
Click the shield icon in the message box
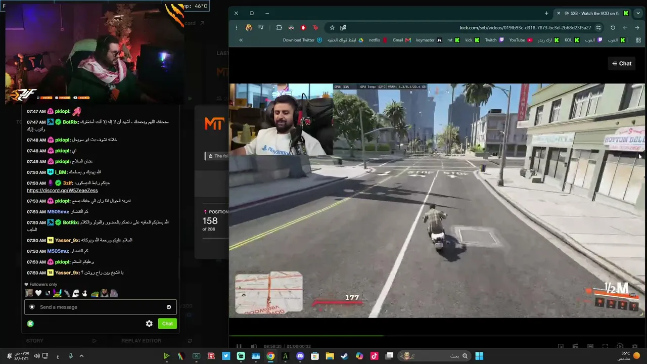pyautogui.click(x=32, y=307)
